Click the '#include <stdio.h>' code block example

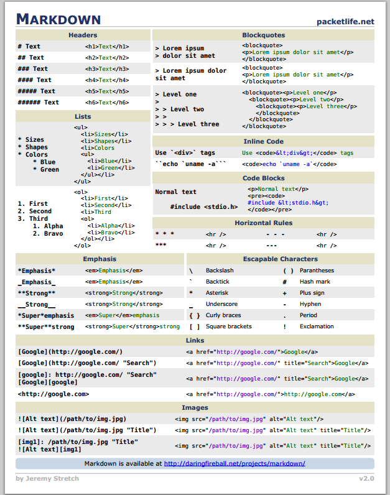(204, 207)
